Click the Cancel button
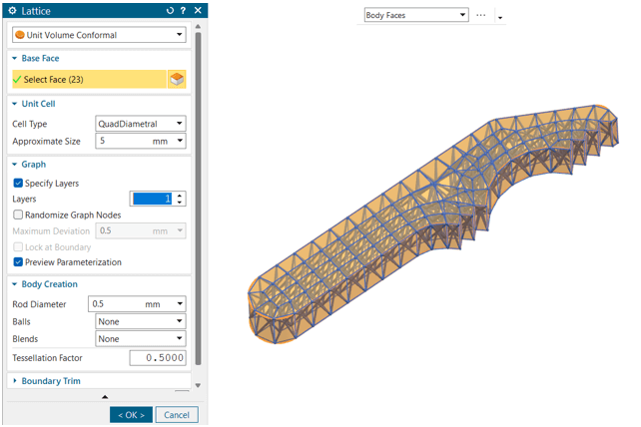The height and width of the screenshot is (427, 641). point(176,414)
